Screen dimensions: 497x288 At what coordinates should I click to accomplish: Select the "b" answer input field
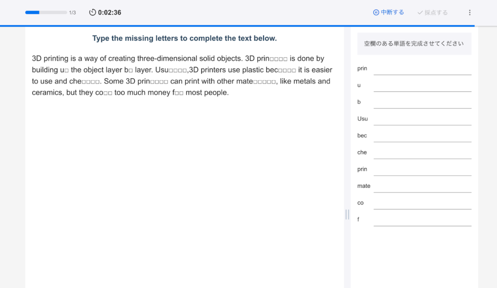(x=422, y=102)
